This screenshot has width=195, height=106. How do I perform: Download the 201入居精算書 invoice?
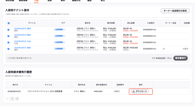pos(140,91)
